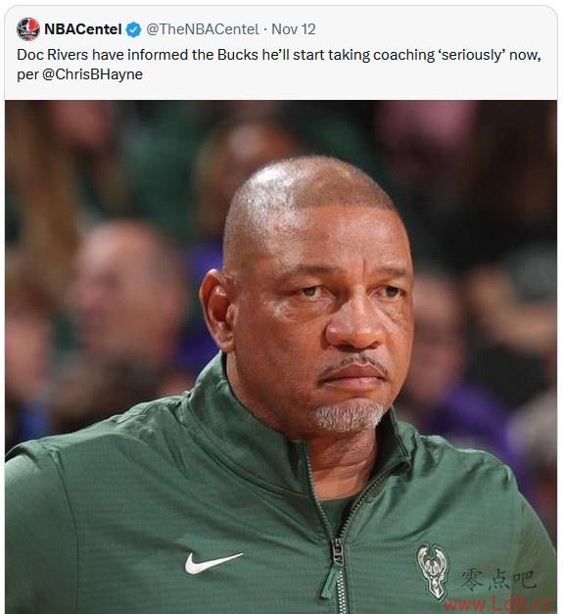Click the word 'coaching' in tweet text

tap(404, 55)
